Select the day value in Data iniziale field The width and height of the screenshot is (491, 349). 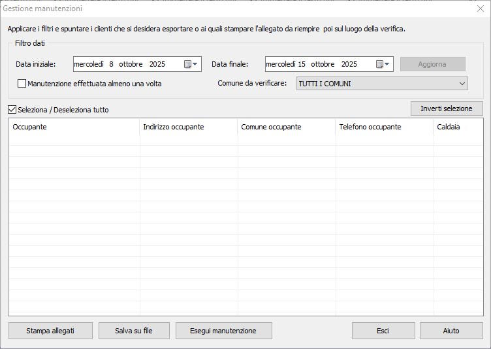coord(112,64)
